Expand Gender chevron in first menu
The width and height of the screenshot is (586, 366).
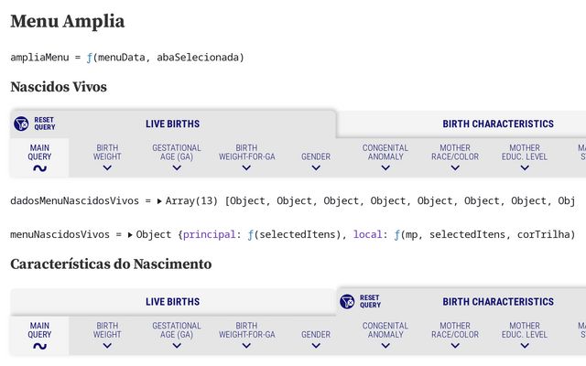click(x=316, y=168)
